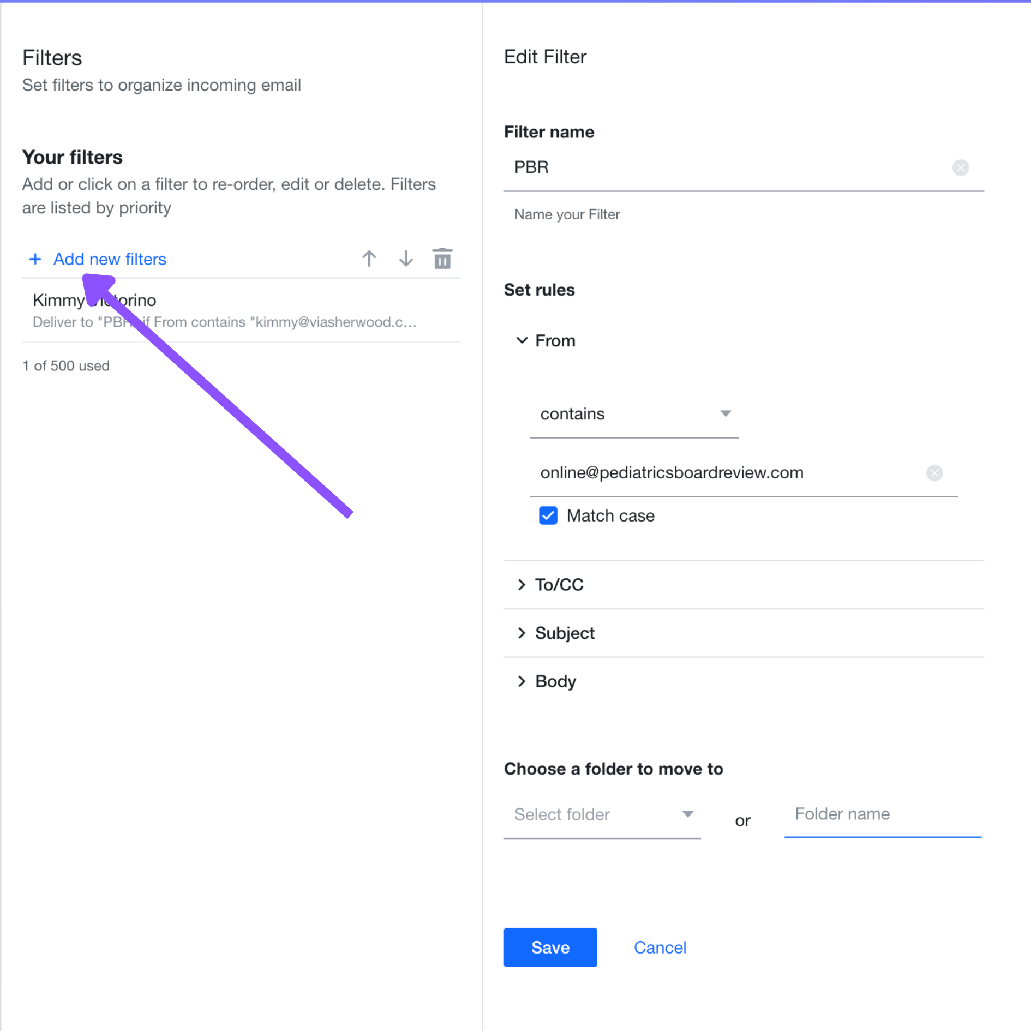Clear the PBR filter name field
This screenshot has height=1031, width=1031.
click(x=960, y=167)
